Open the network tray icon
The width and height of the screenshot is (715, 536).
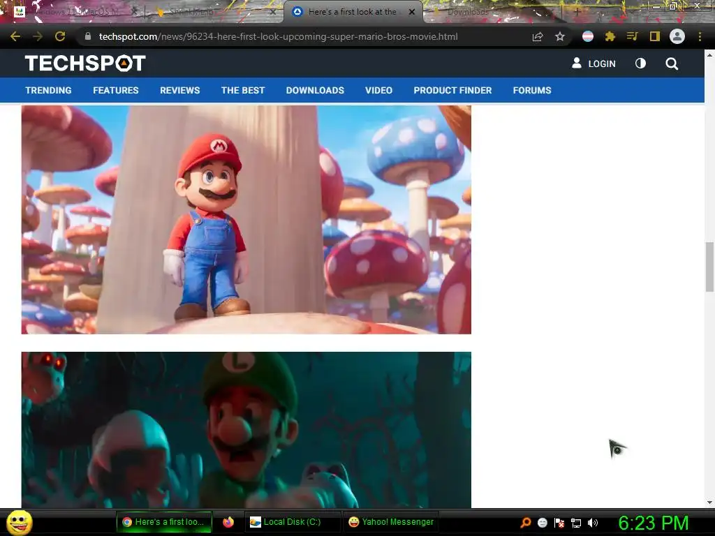(576, 523)
